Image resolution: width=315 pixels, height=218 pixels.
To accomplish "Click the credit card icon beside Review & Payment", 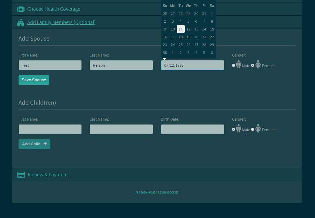I will point(21,175).
